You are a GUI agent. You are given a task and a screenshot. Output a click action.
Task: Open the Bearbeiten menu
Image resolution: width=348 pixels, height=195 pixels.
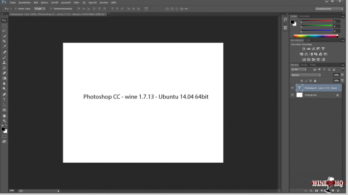tap(24, 2)
